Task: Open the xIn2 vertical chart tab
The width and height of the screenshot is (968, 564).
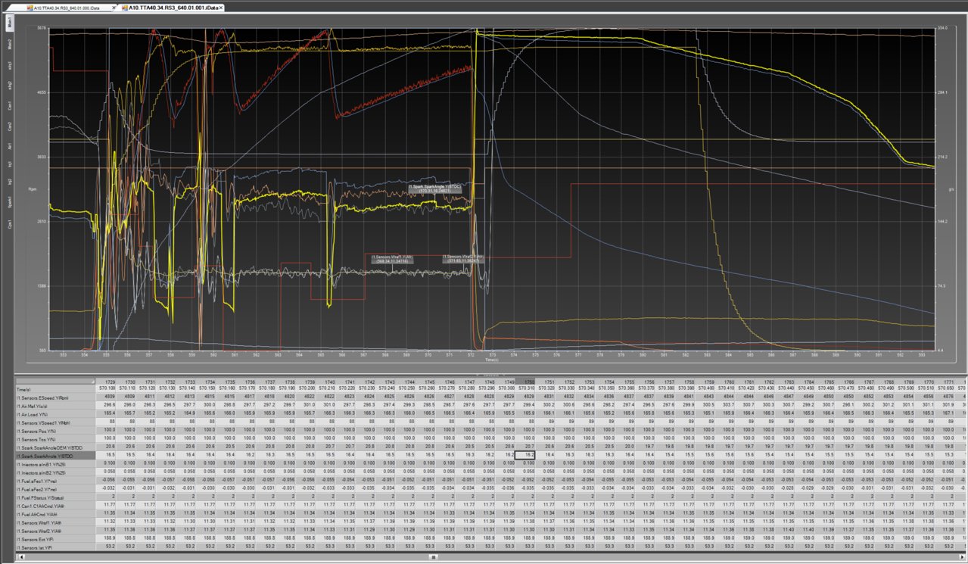Action: (10, 85)
